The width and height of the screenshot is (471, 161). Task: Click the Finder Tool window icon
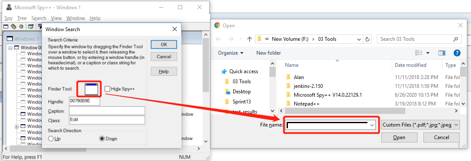92,89
